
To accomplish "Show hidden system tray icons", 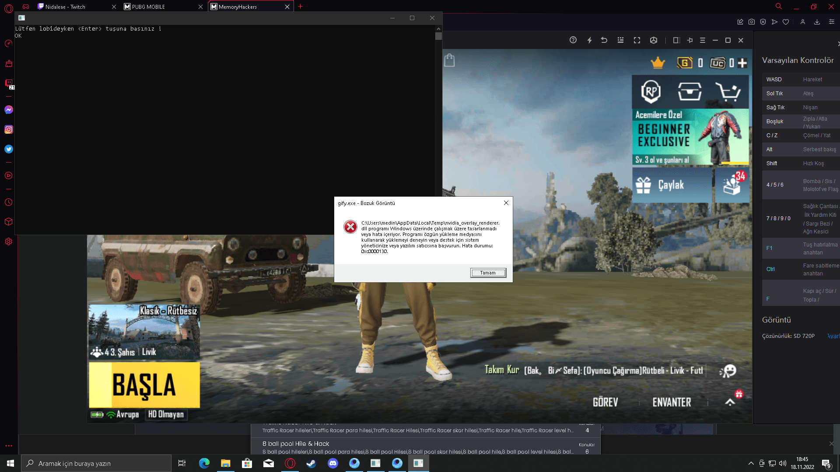I will [x=751, y=463].
